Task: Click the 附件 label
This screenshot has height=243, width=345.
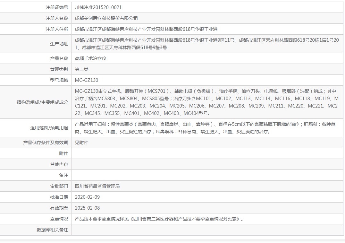Action: [63, 153]
